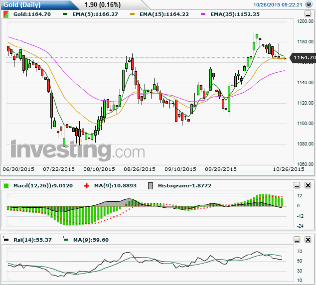This screenshot has width=316, height=285.
Task: Click the 1100.00 price axis label
Action: (306, 124)
